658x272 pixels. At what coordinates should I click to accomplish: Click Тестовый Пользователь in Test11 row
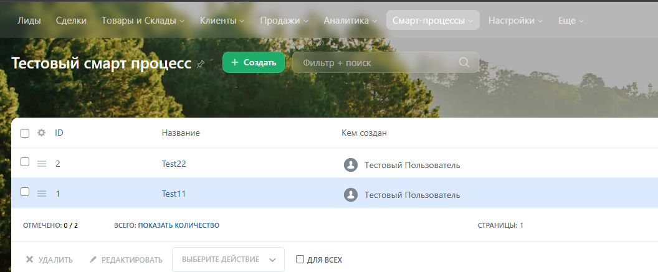tap(412, 195)
